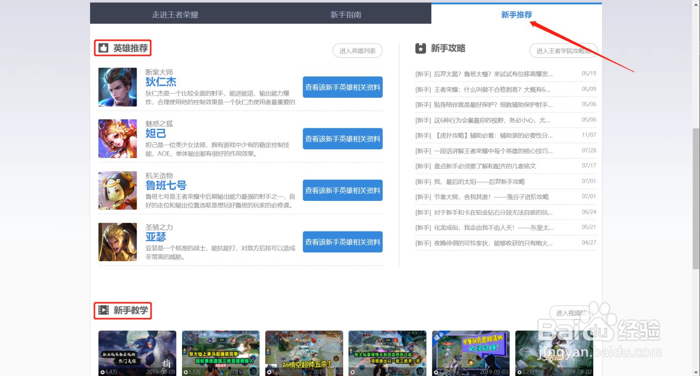Open the 亚瑟 hero name link
This screenshot has height=376, width=700.
point(156,237)
